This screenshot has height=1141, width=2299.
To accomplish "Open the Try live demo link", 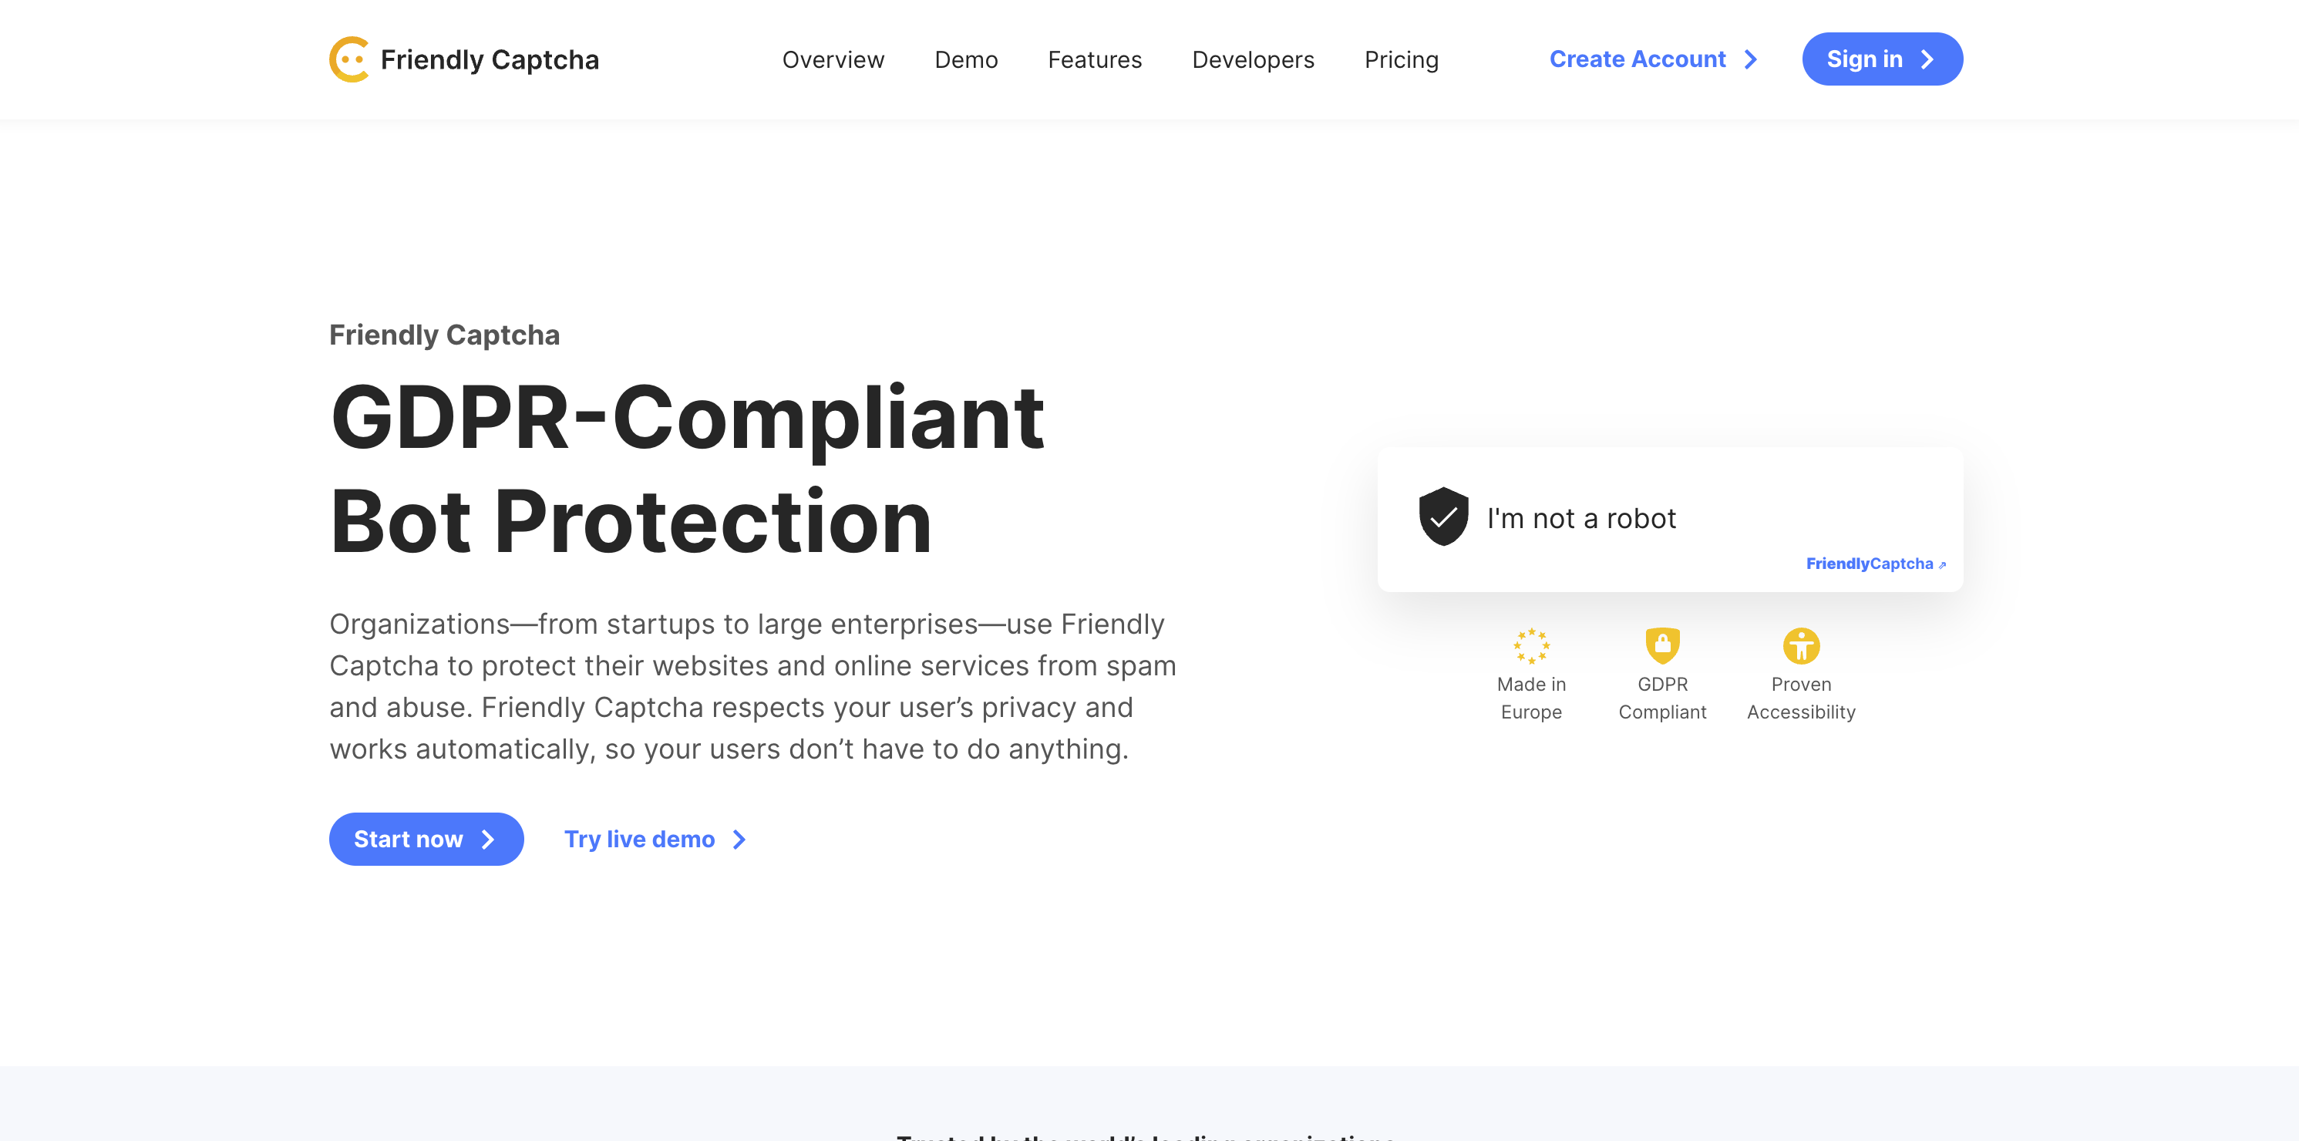I will coord(638,840).
